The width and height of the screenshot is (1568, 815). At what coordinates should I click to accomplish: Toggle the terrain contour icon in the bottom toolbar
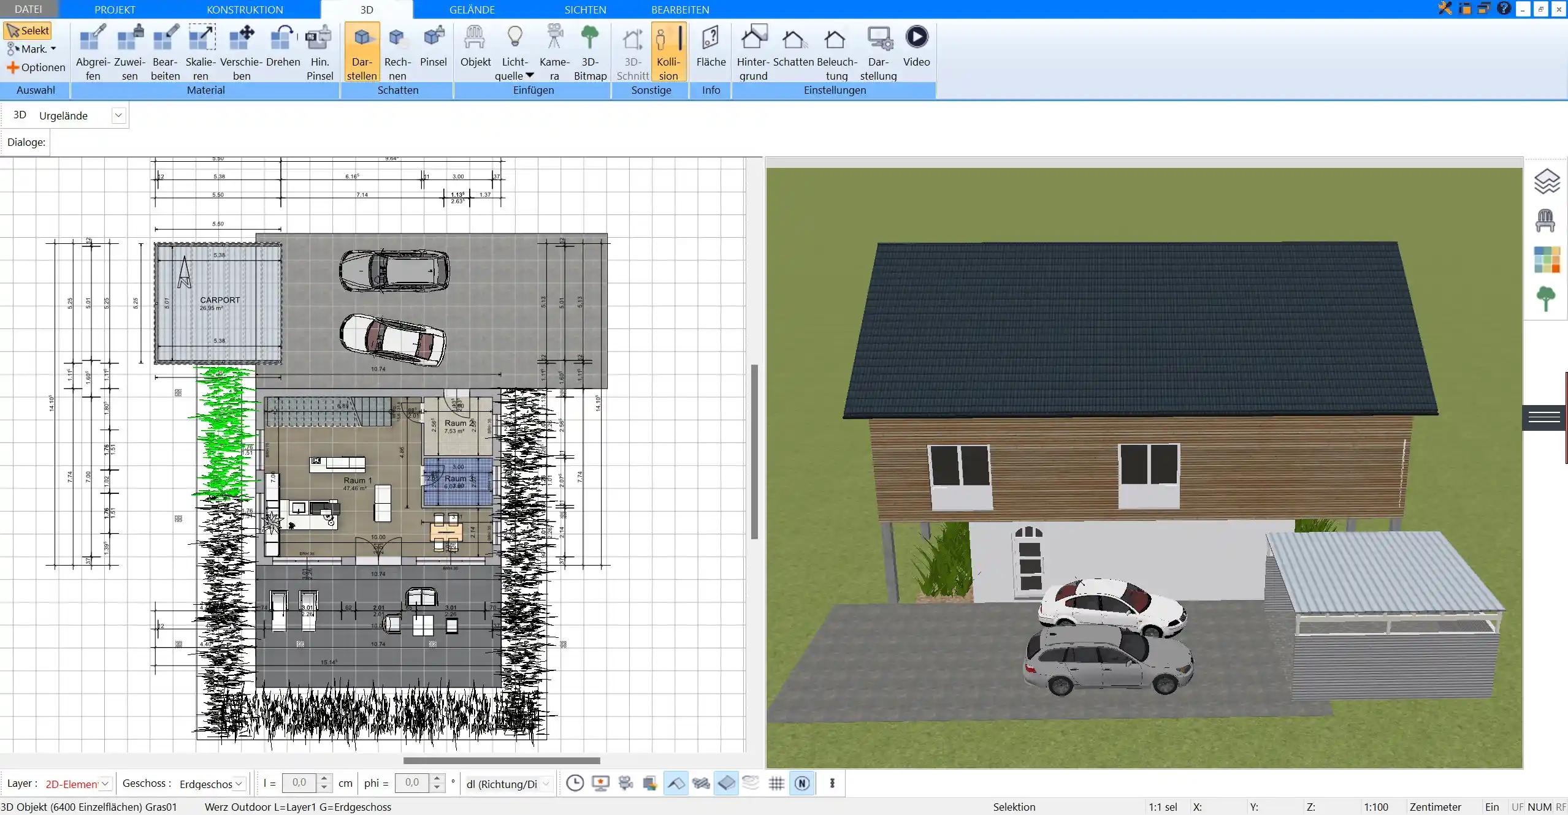tap(751, 783)
